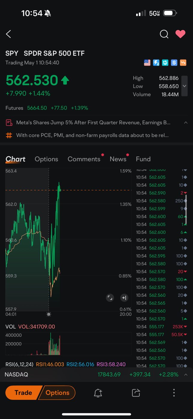Switch to the Comments tab
Viewport: 193px width, 419px height.
[84, 159]
